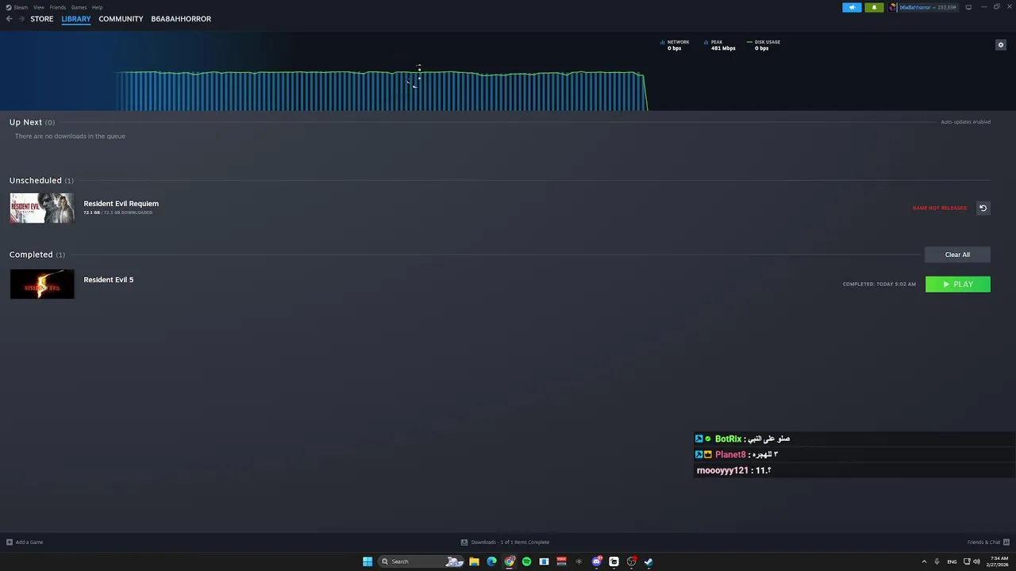1016x571 pixels.
Task: Click the Resident Evil 5 title
Action: pyautogui.click(x=109, y=280)
